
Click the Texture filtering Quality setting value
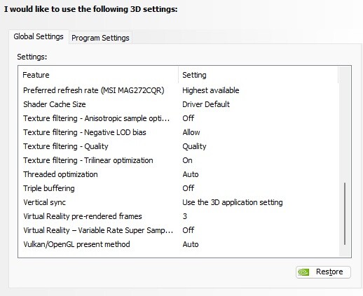pyautogui.click(x=194, y=146)
